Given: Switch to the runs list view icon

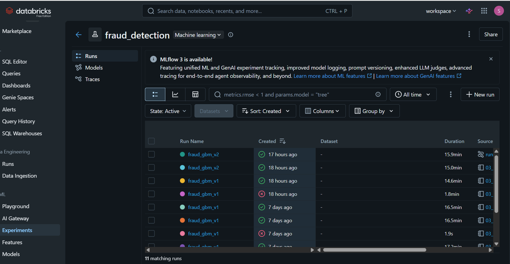Looking at the screenshot, I should [155, 94].
